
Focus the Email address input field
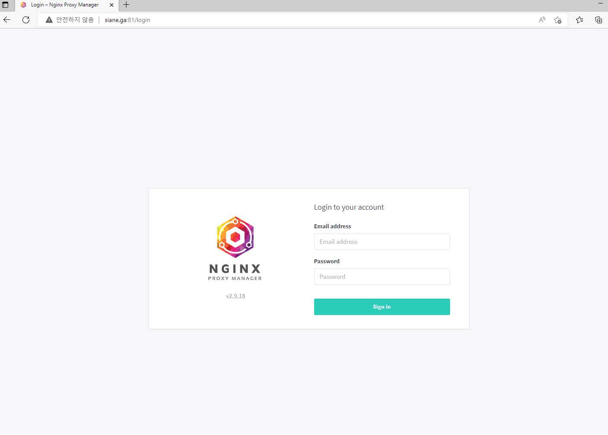click(382, 242)
